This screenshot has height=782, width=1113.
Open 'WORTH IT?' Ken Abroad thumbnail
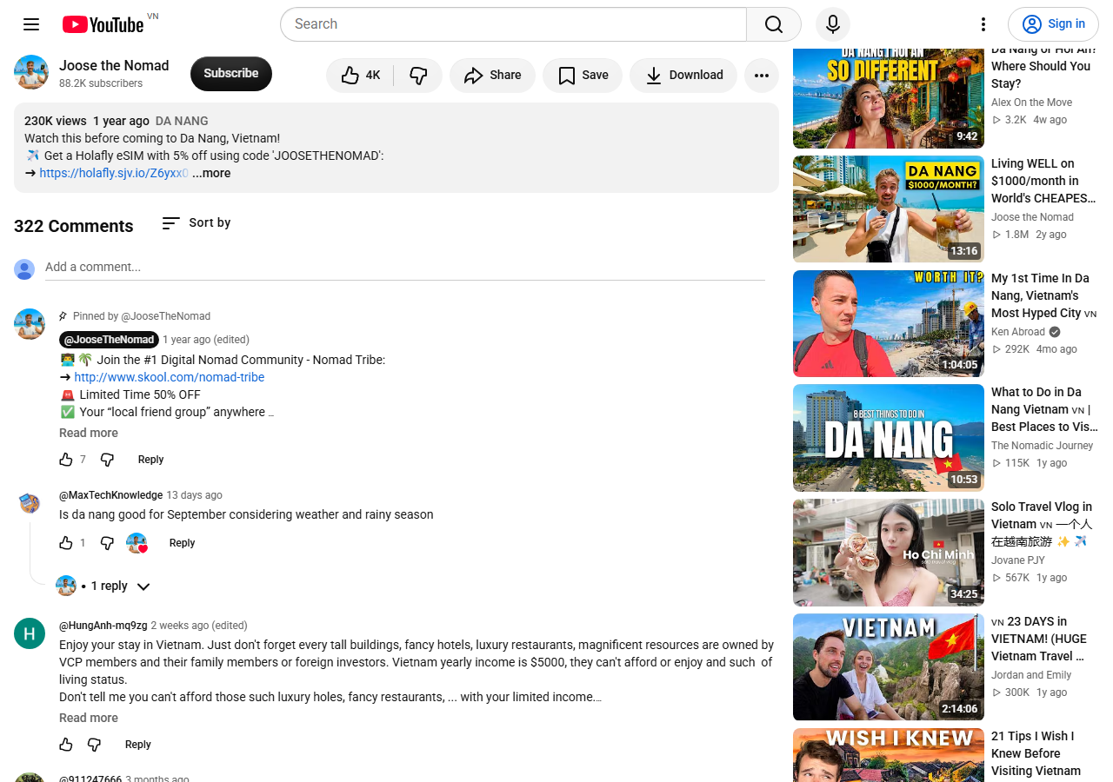pyautogui.click(x=889, y=323)
